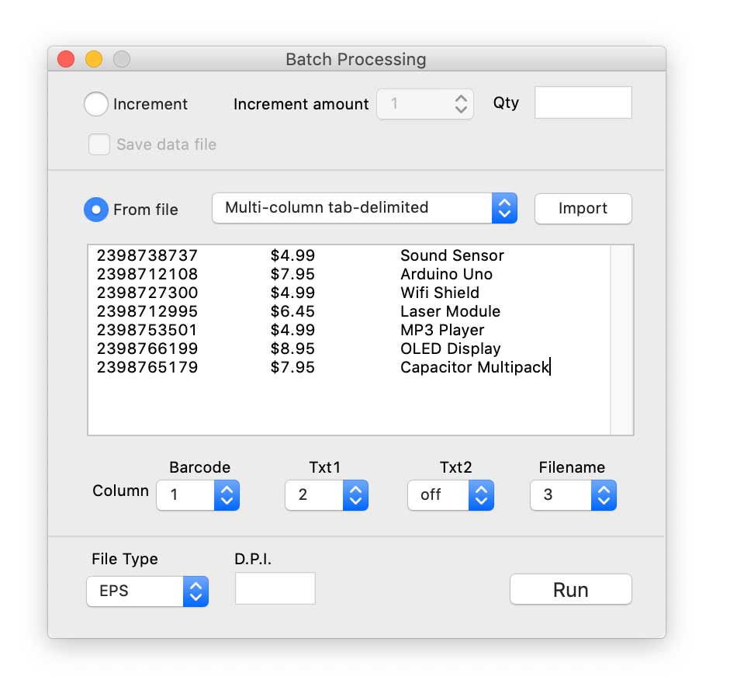Click into the Qty input field
The image size is (737, 697).
(583, 103)
